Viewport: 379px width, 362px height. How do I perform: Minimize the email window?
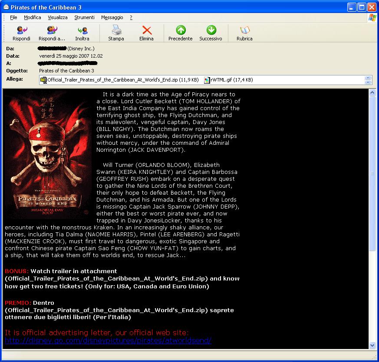[352, 7]
